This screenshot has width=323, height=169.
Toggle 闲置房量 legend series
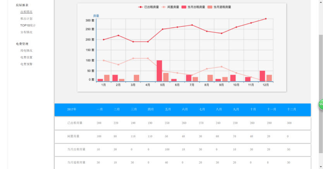[170, 7]
